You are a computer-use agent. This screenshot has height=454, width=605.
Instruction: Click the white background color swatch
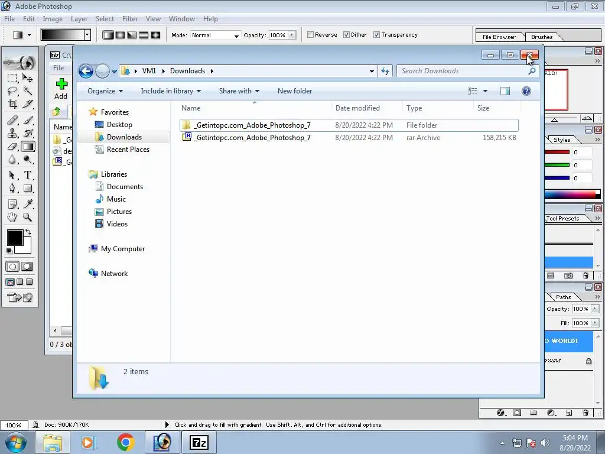pos(26,248)
